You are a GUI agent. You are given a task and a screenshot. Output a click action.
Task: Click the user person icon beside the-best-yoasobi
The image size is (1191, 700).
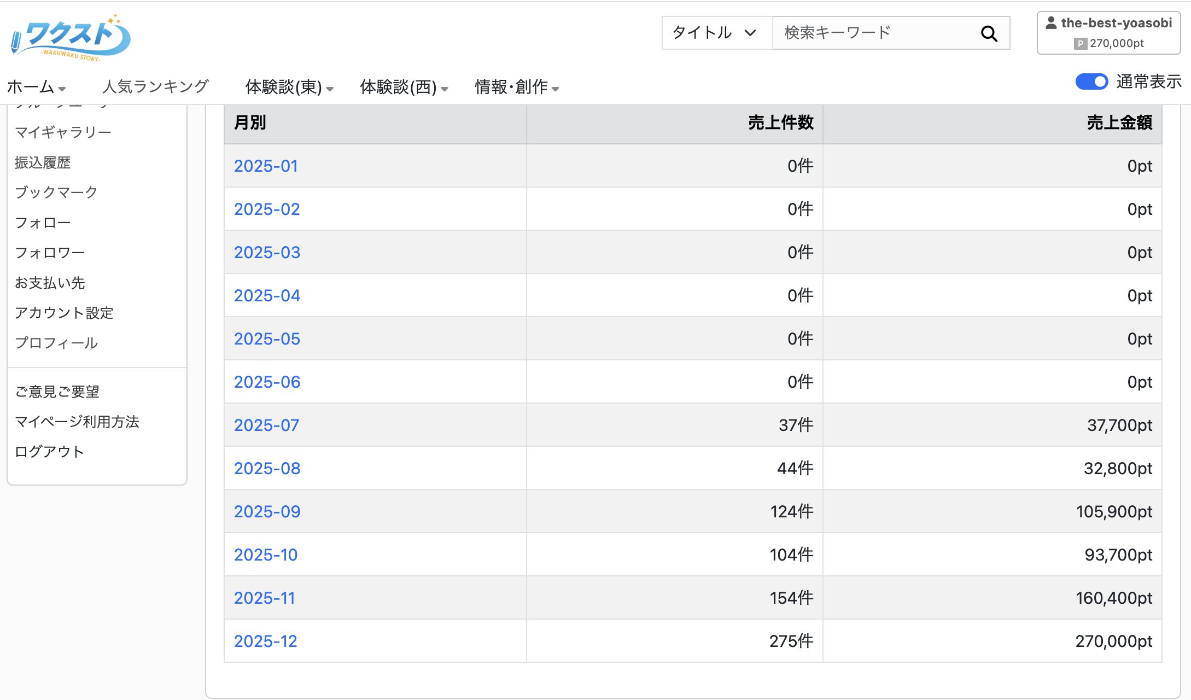coord(1051,22)
